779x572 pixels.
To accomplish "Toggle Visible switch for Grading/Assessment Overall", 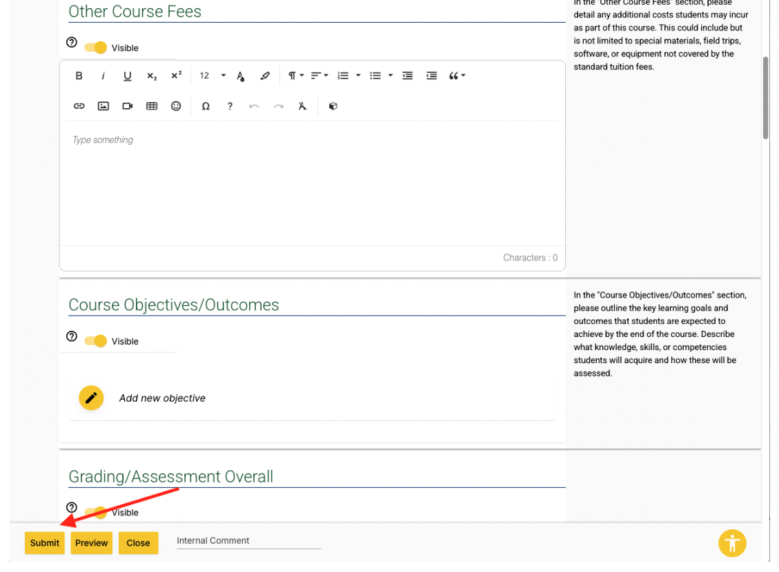I will pyautogui.click(x=96, y=512).
